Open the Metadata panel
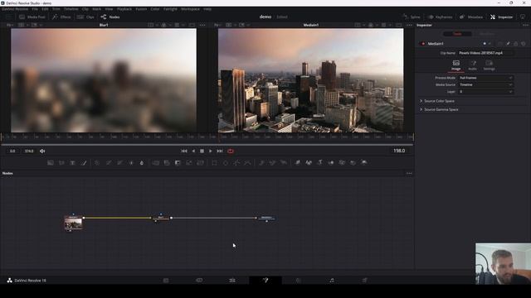The height and width of the screenshot is (298, 531). (x=471, y=17)
